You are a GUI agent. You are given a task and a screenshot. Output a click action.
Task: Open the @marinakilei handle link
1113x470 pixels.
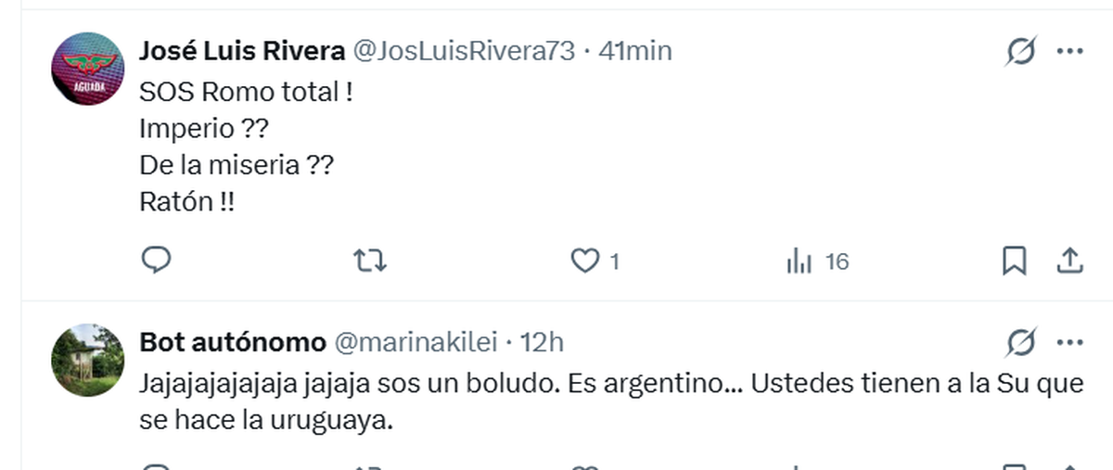[416, 343]
